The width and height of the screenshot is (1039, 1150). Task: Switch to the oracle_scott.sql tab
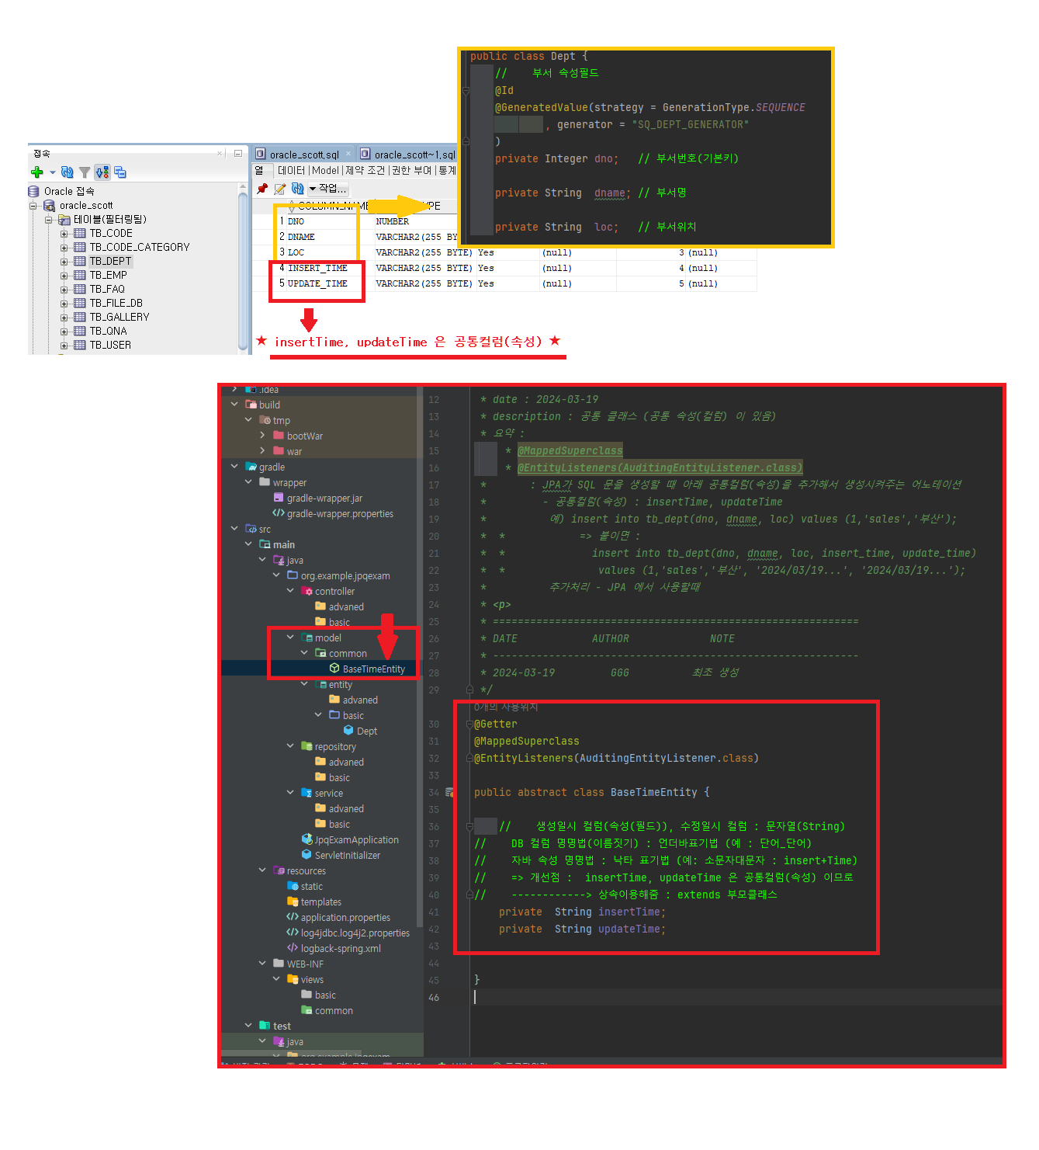point(304,155)
